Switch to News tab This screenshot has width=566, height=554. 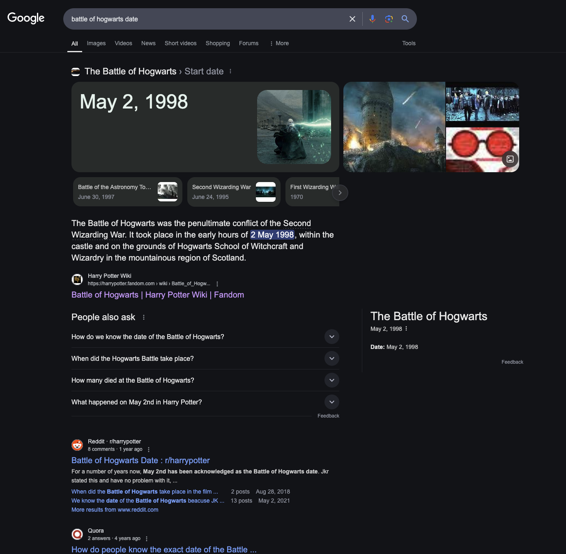click(148, 43)
